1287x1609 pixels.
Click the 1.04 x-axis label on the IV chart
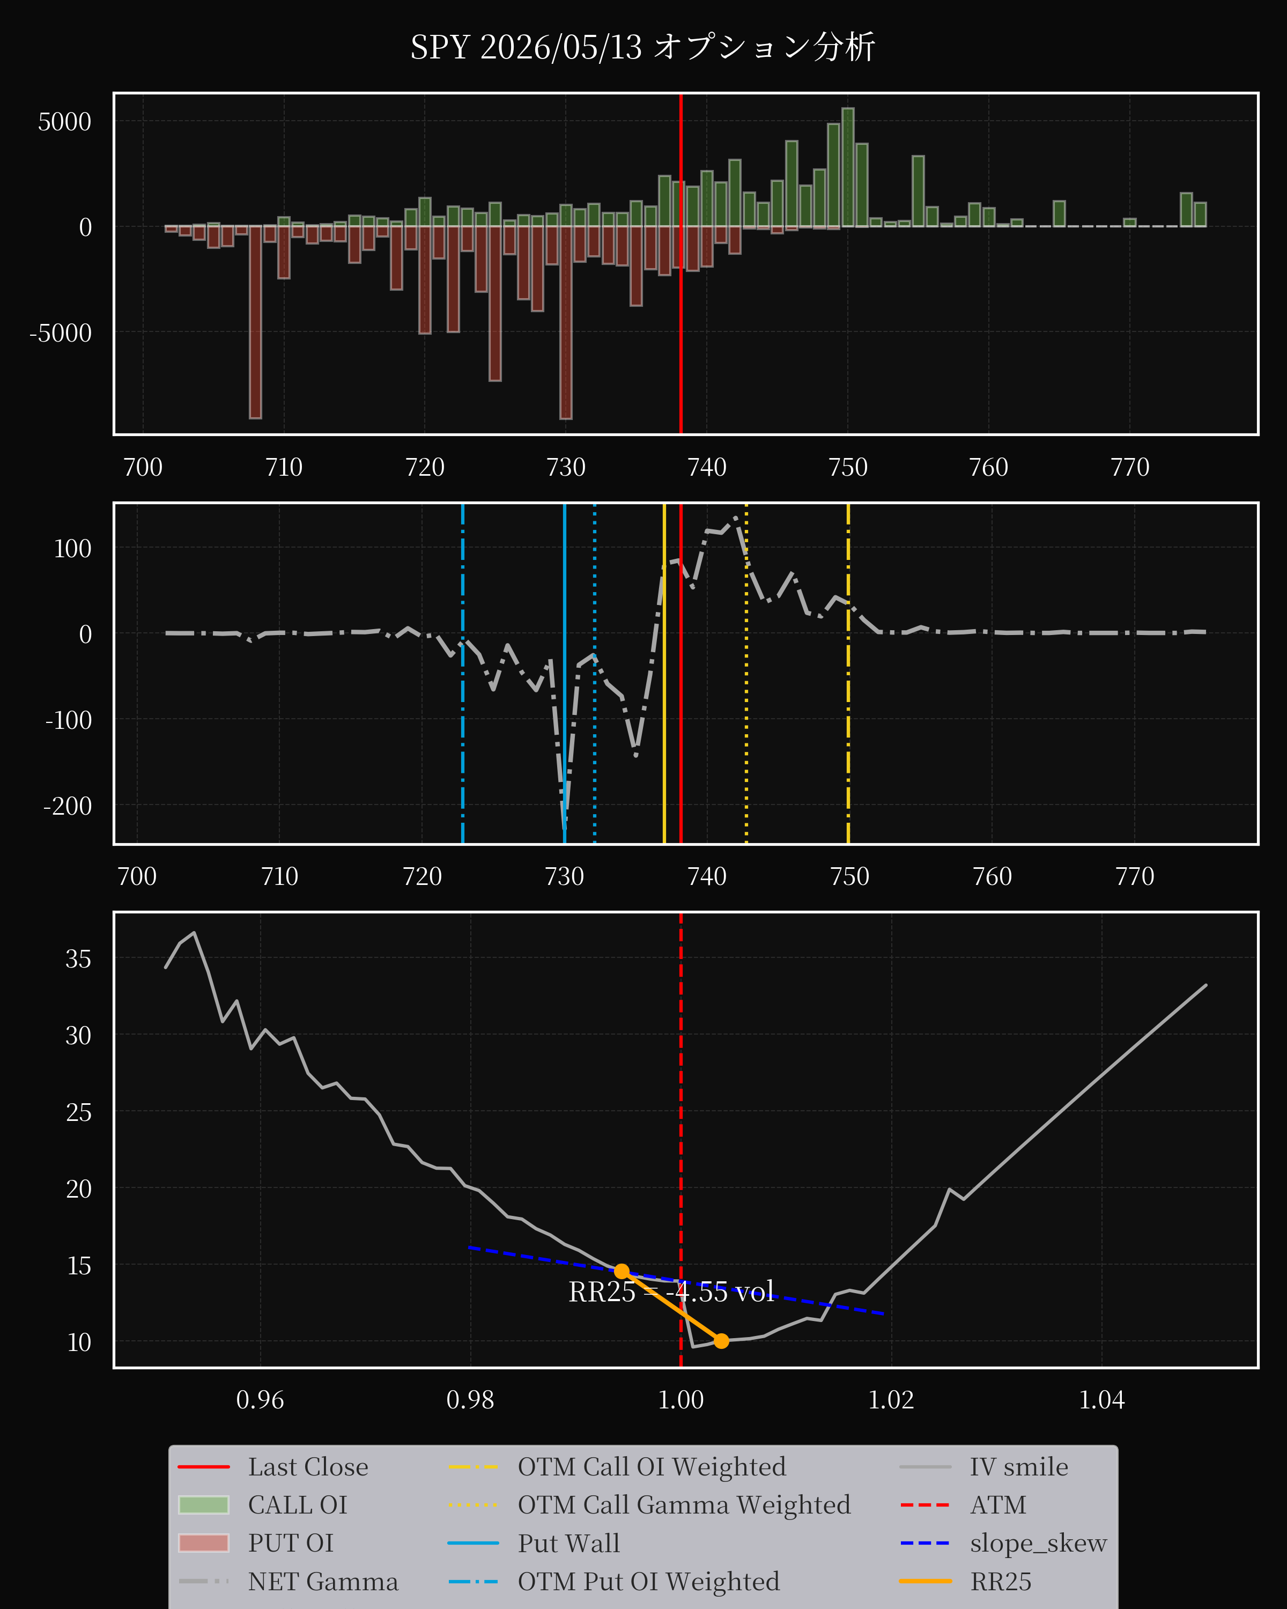(1101, 1400)
